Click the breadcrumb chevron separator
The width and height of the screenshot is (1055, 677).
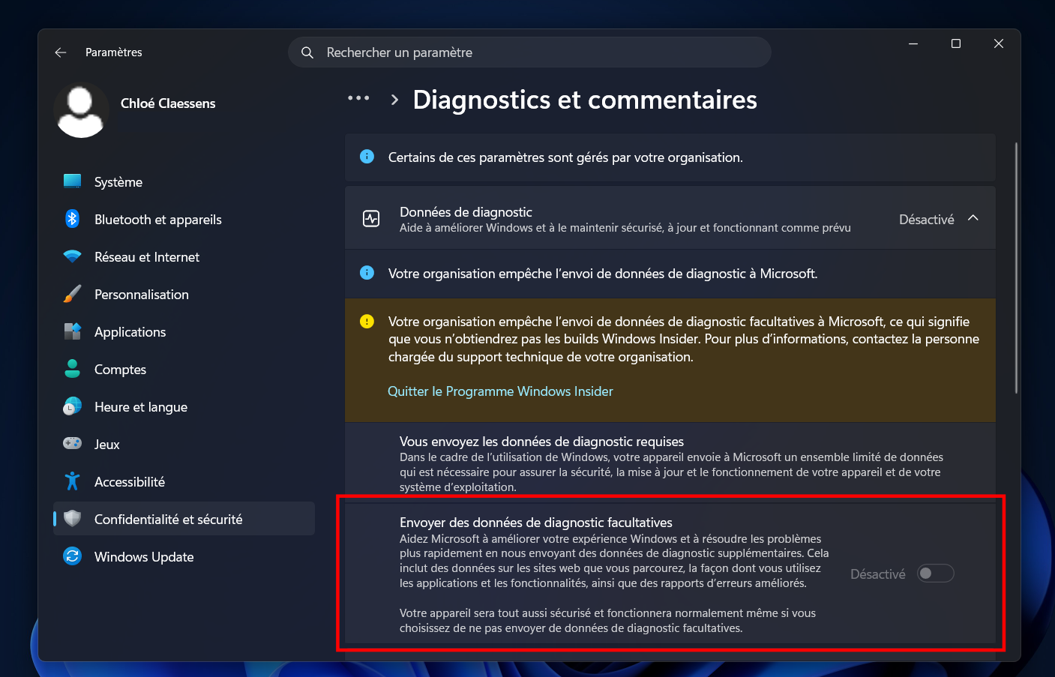394,100
